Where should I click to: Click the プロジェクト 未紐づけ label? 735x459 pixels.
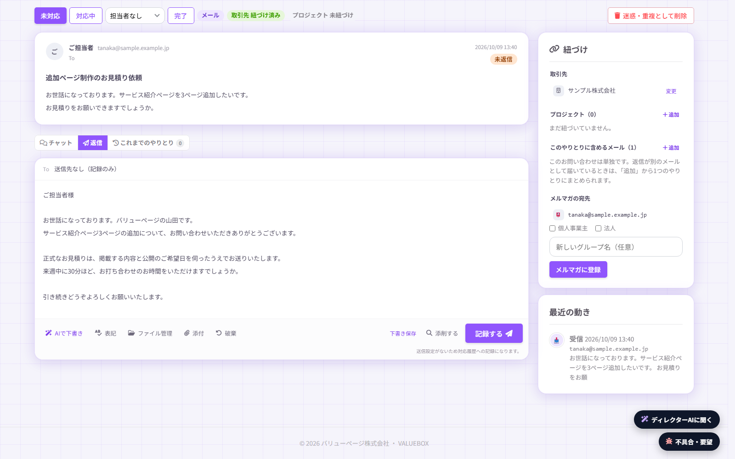[x=323, y=15]
